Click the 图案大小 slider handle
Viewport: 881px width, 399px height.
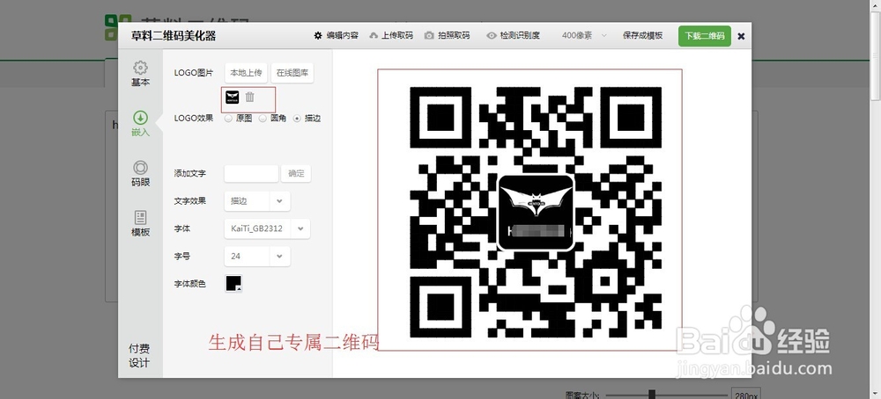[652, 395]
